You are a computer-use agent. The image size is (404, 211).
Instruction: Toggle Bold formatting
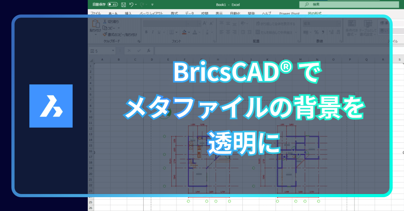coord(146,32)
